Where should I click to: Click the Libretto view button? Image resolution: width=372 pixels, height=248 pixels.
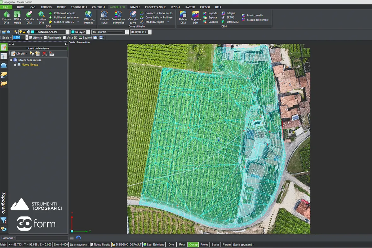tap(35, 38)
